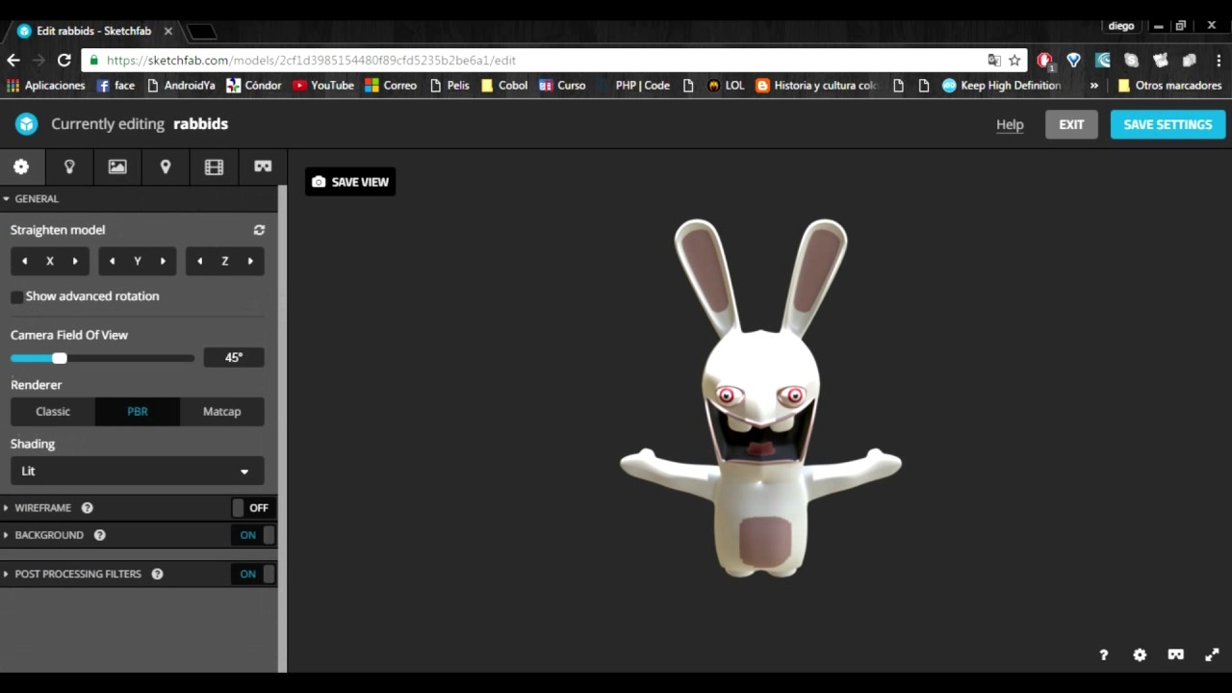Click the translate page icon

994,60
